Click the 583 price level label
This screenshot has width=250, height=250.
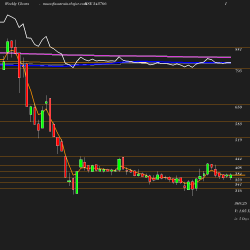[238, 124]
